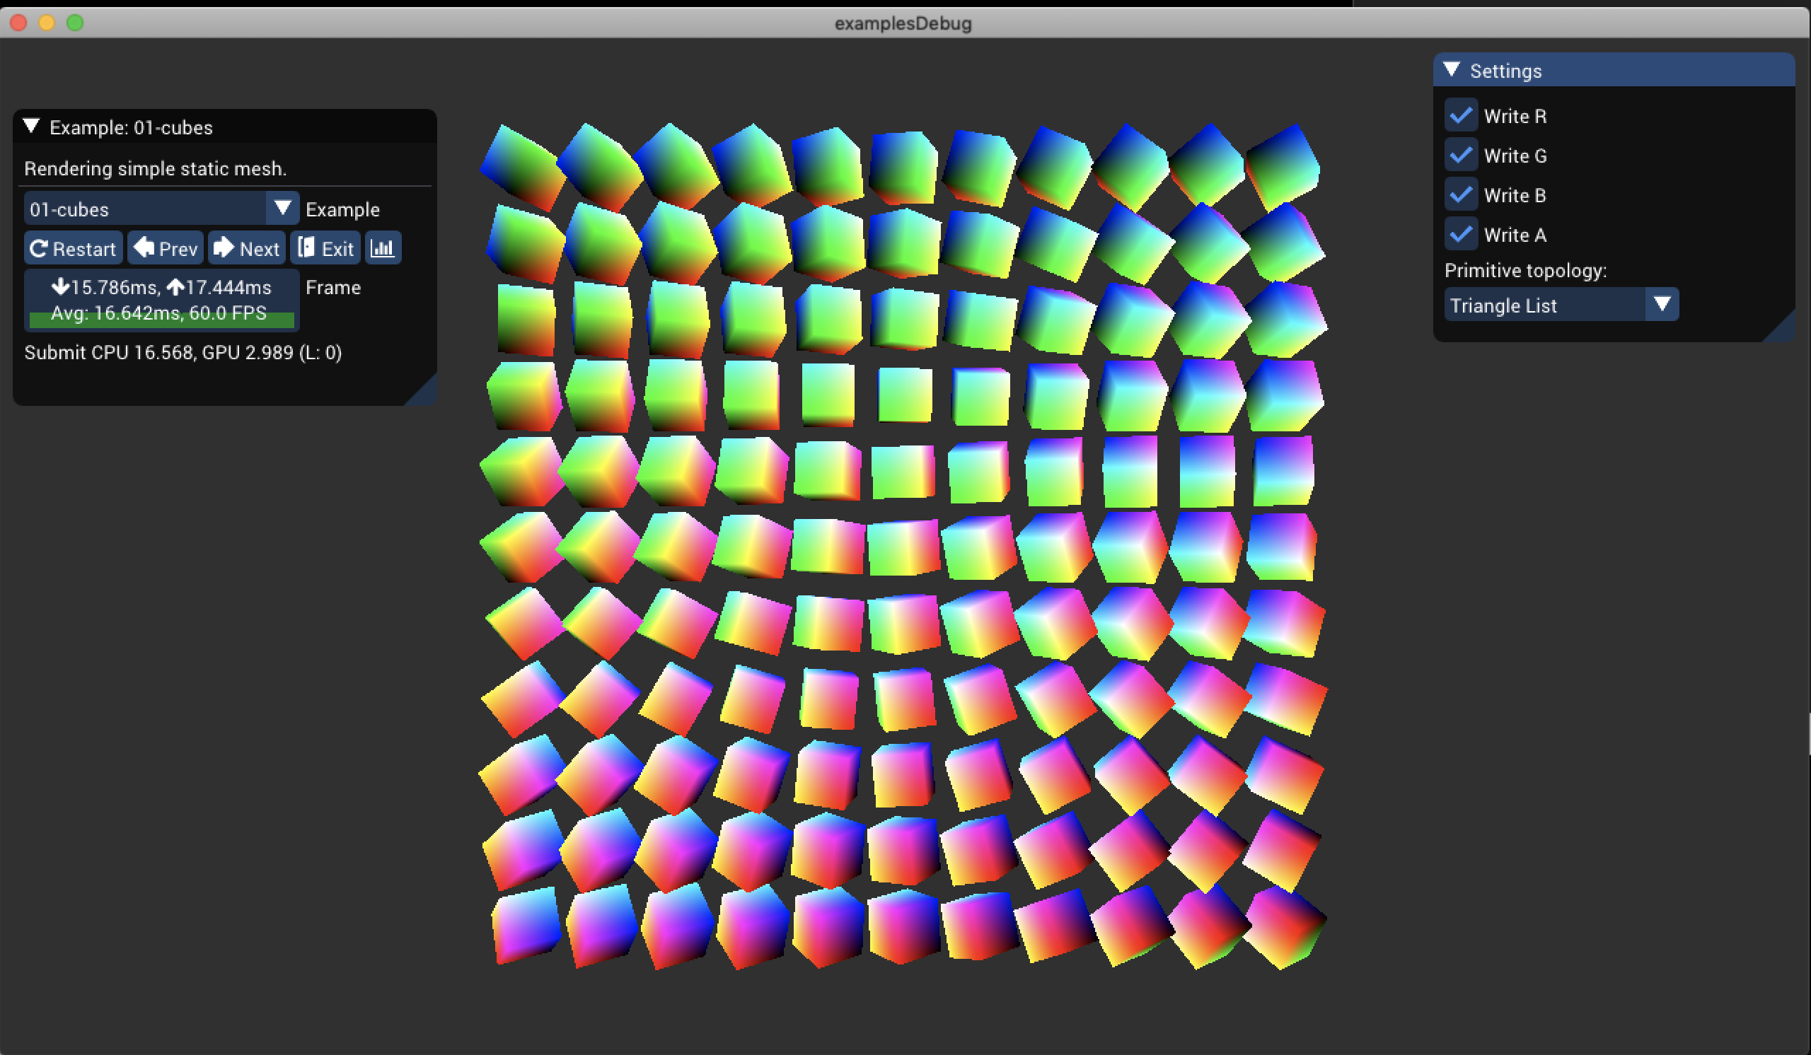
Task: Click the Example: 01-cubes title bar
Action: (x=225, y=127)
